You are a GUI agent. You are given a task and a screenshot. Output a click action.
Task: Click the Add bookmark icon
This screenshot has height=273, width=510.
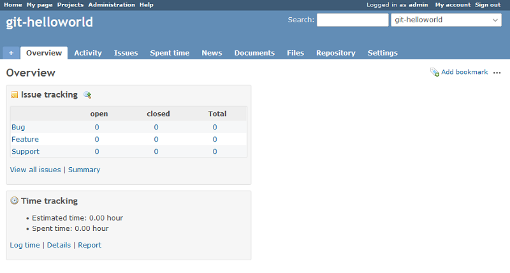[x=434, y=72]
